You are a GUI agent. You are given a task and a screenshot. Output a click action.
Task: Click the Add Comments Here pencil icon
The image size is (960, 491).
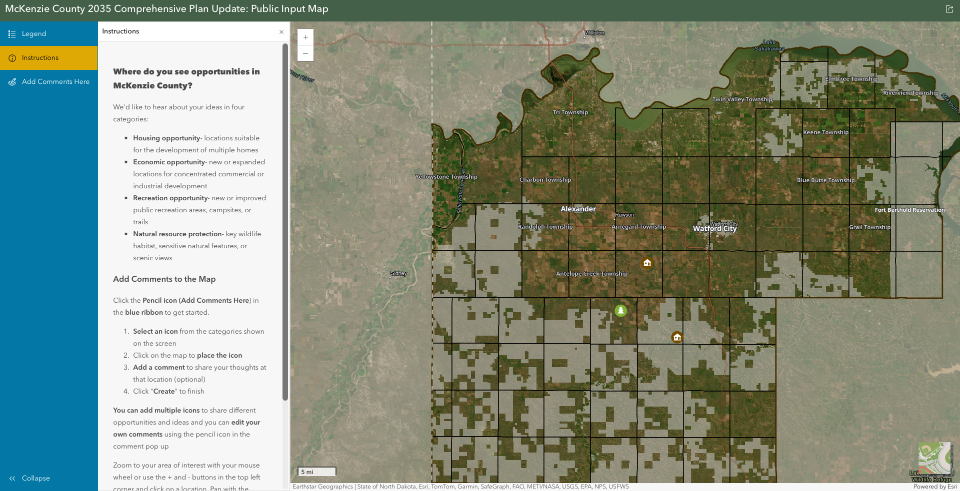tap(11, 82)
